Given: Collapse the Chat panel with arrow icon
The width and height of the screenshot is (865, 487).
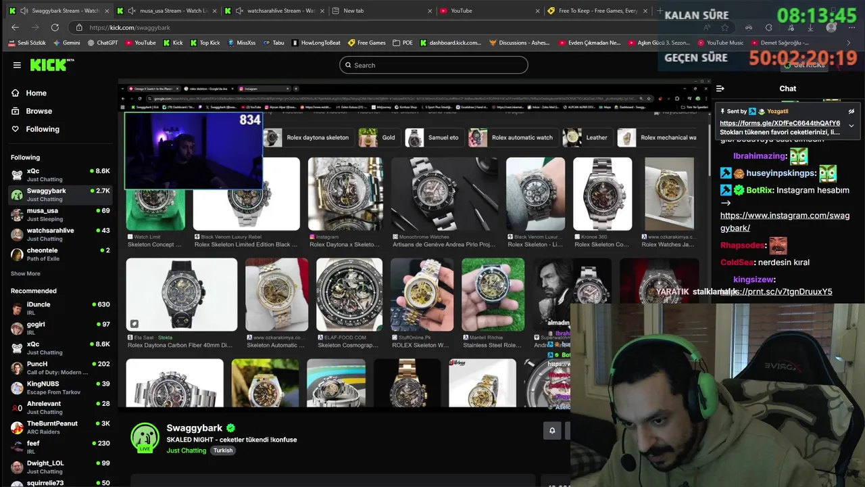Looking at the screenshot, I should click(720, 89).
